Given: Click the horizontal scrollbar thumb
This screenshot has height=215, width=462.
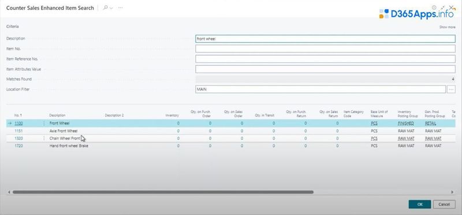Looking at the screenshot, I should 163,192.
